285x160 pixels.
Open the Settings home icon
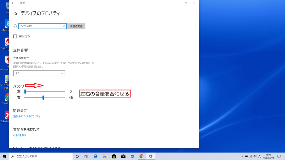coord(15,14)
